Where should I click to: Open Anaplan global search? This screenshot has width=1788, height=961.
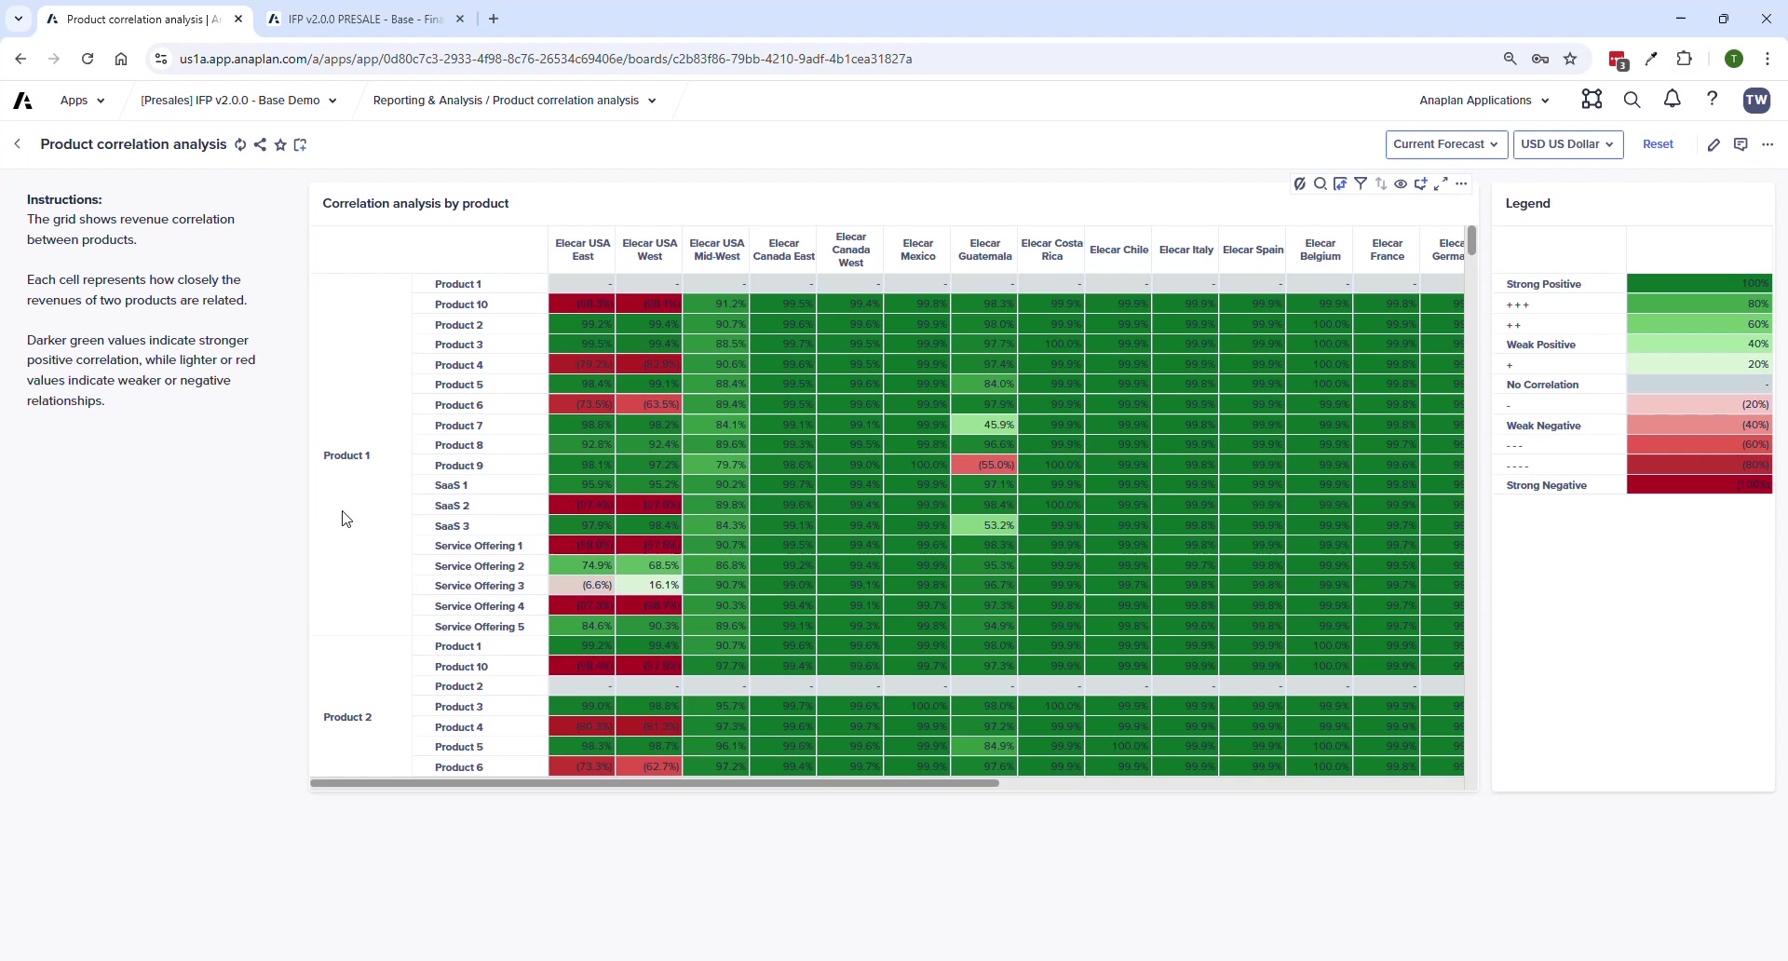pyautogui.click(x=1632, y=100)
